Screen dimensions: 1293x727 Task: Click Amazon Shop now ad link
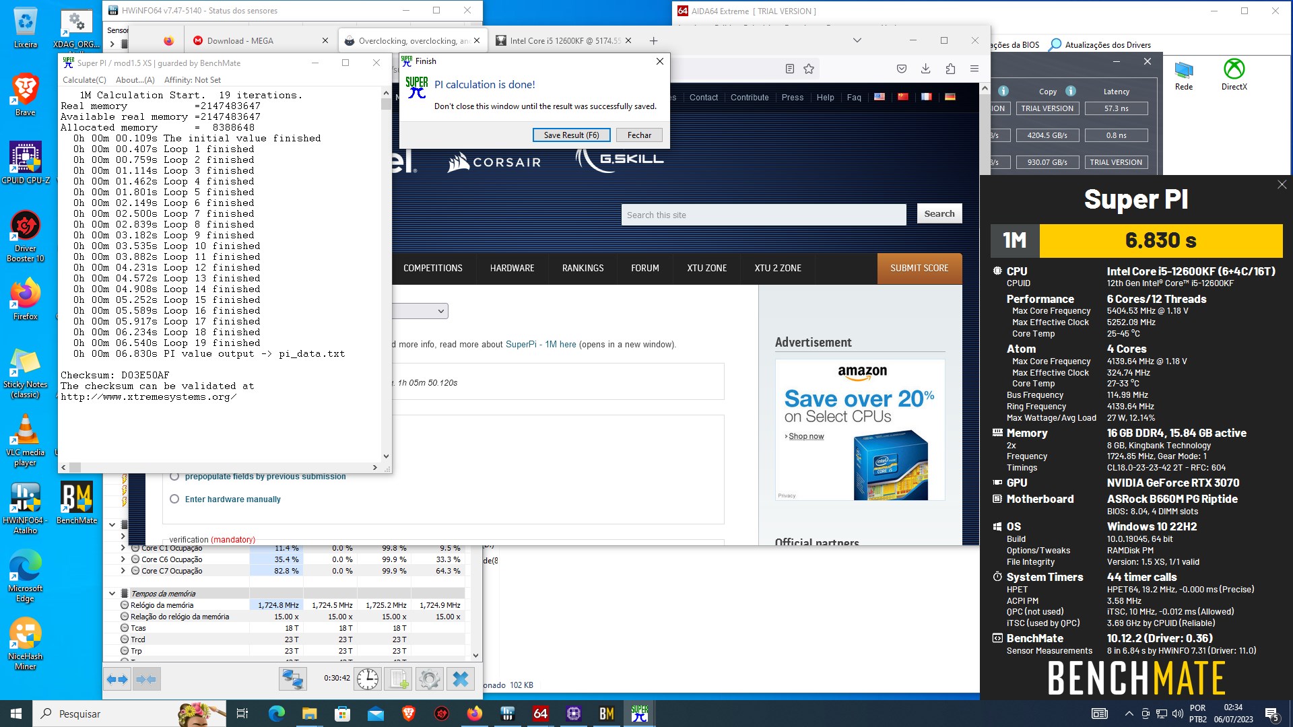point(805,436)
